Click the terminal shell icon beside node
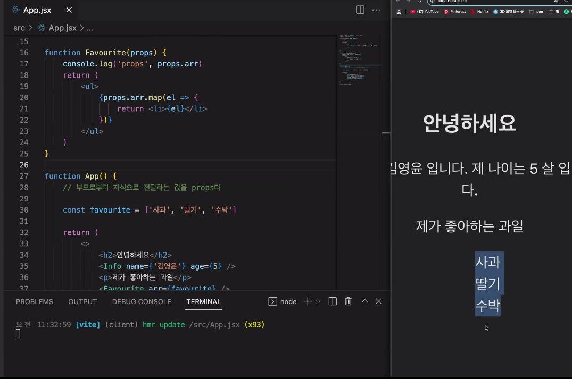 pyautogui.click(x=272, y=302)
